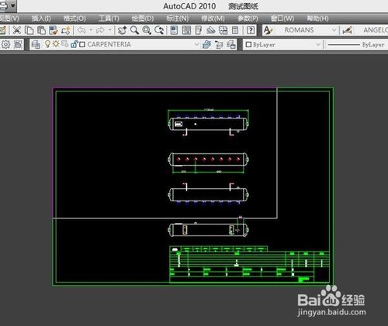The width and height of the screenshot is (388, 326).
Task: Click the Layer States Manager icon
Action: click(231, 44)
